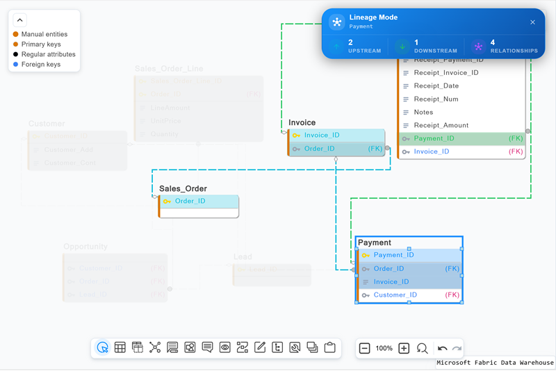556x371 pixels.
Task: Zoom out with the minus button
Action: [x=364, y=348]
